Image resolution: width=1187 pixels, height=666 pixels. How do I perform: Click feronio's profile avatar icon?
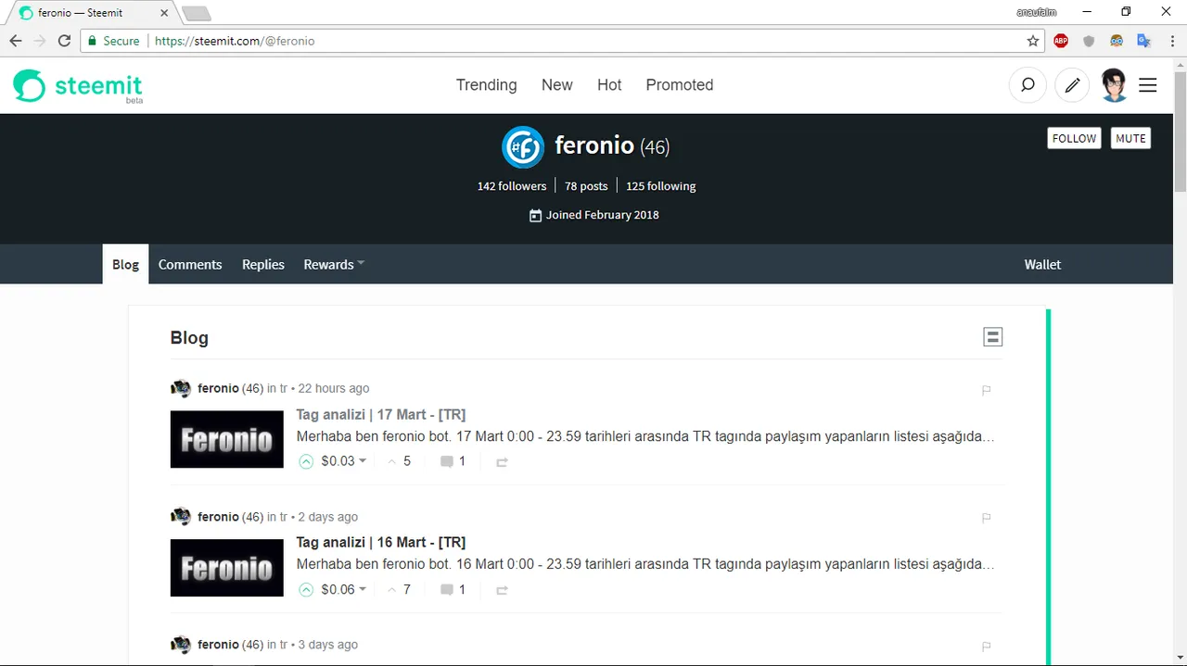[523, 146]
